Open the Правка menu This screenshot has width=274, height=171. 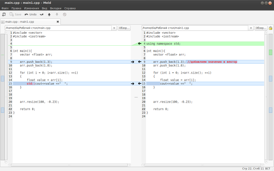coord(16,8)
